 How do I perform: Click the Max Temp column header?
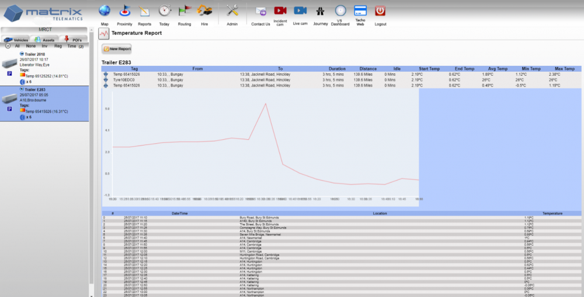(x=565, y=69)
